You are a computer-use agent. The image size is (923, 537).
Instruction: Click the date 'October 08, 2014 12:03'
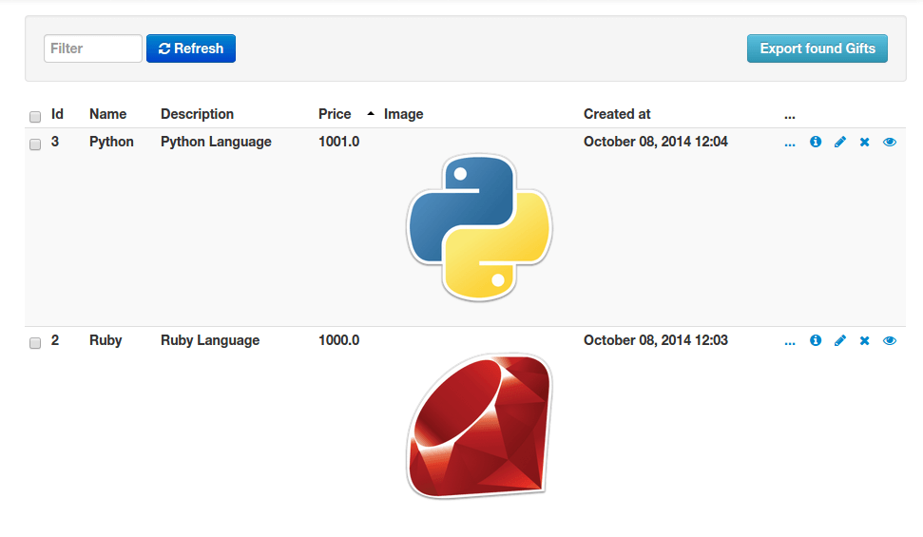pos(656,340)
